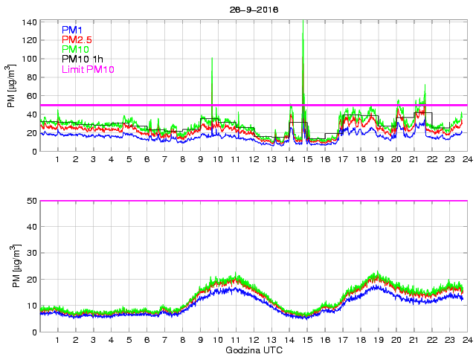Image resolution: width=476 pixels, height=357 pixels.
Task: Click the Godzina UTC axis label
Action: pos(254,350)
